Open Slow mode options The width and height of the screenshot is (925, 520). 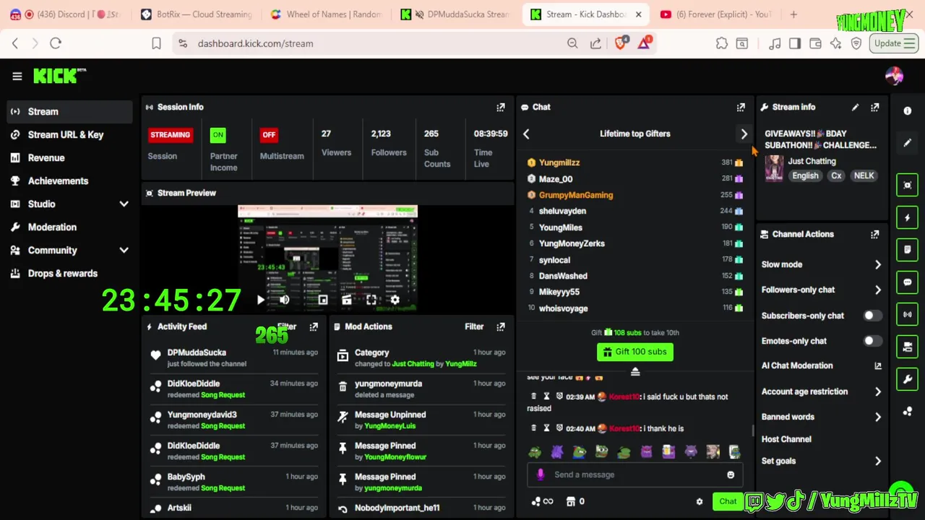(x=821, y=264)
